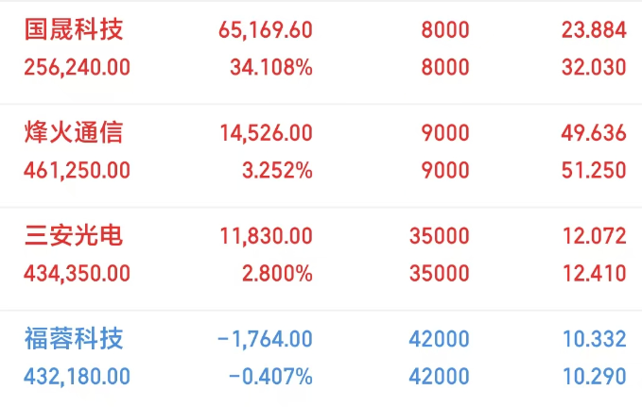Click the 23.884 cost price
Image resolution: width=642 pixels, height=407 pixels.
coord(594,30)
